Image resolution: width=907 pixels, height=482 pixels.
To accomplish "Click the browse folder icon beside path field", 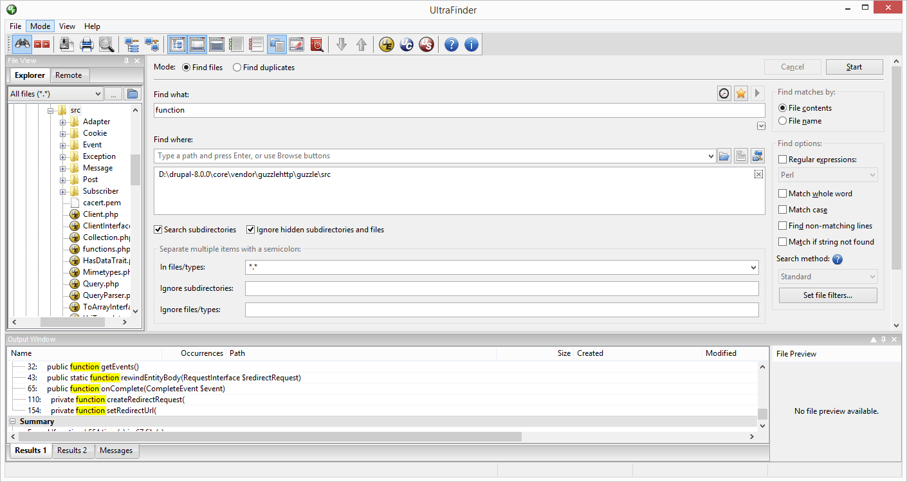I will 724,156.
